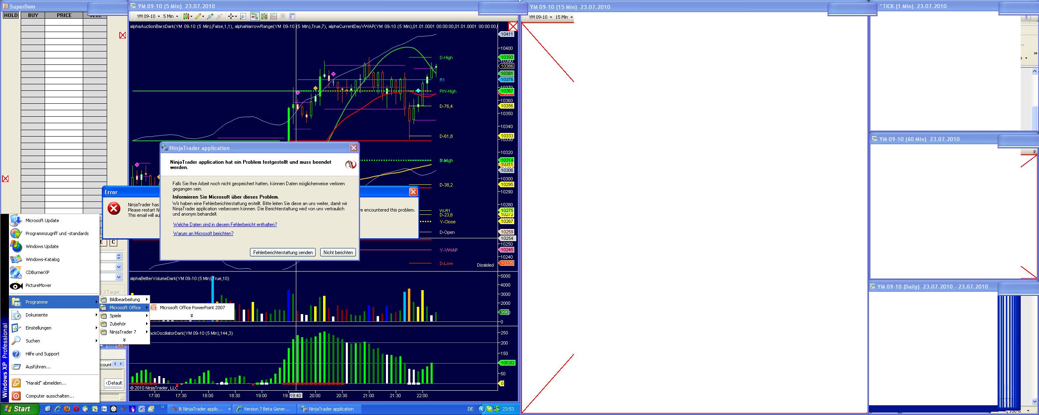The height and width of the screenshot is (415, 1039).
Task: Open the grouped NinjaTrader taskbar dropdown
Action: [229, 409]
